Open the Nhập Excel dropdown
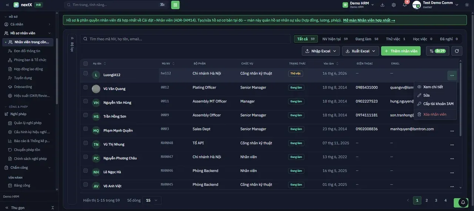 [x=321, y=51]
